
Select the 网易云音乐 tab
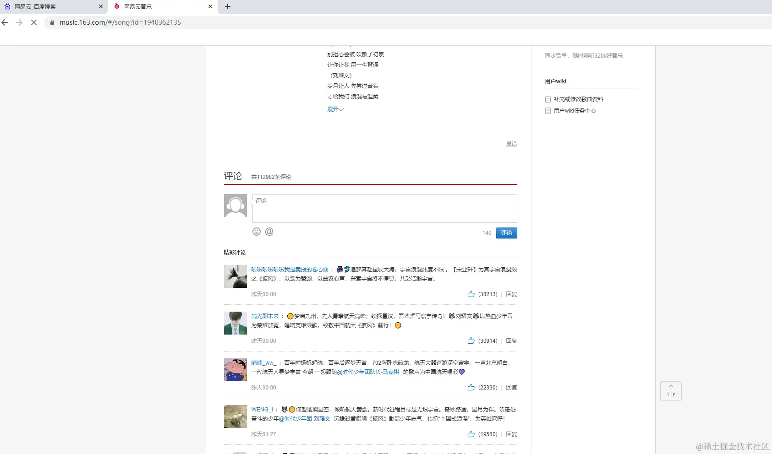163,7
